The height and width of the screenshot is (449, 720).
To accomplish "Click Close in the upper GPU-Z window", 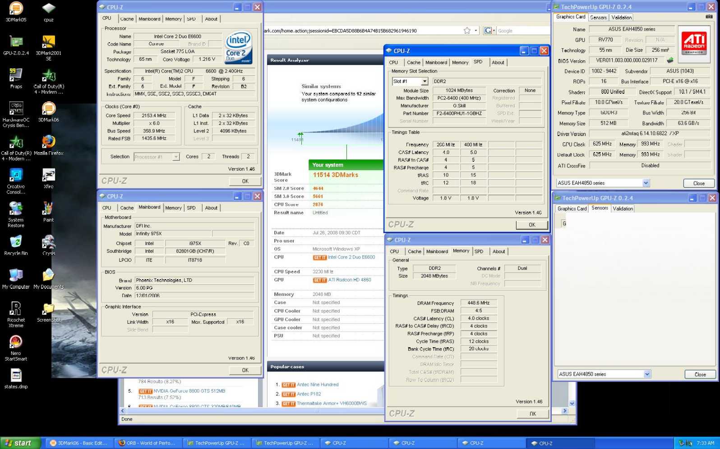I will pyautogui.click(x=699, y=183).
